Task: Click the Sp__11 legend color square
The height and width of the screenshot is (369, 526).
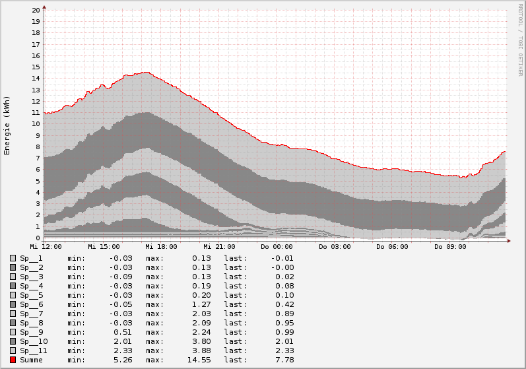Action: (x=13, y=351)
